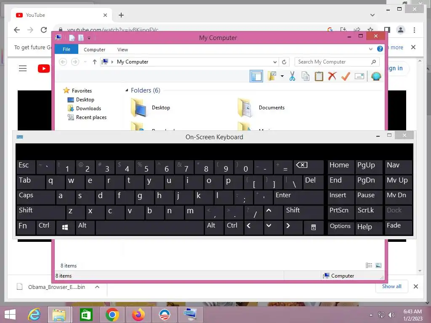Screen dimensions: 431x323
Task: Click the search magnifier in My Computer
Action: click(373, 62)
